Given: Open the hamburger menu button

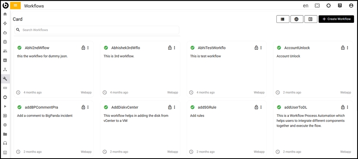Looking at the screenshot, I should tap(15, 6).
